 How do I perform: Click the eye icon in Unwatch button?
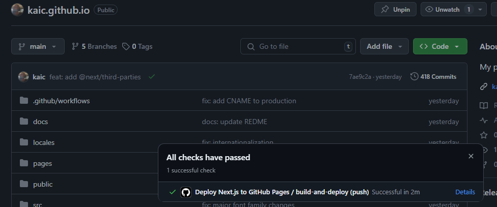(429, 10)
